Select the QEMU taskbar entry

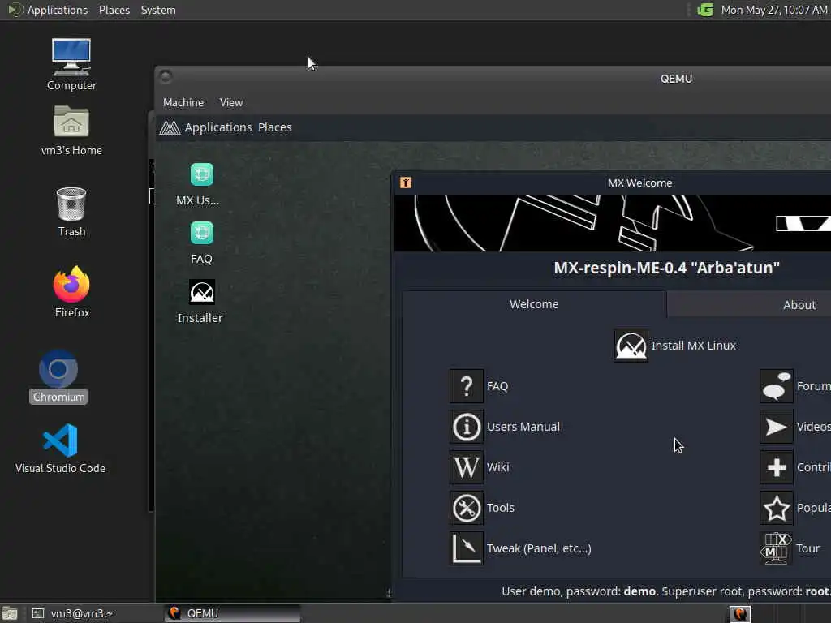(232, 613)
